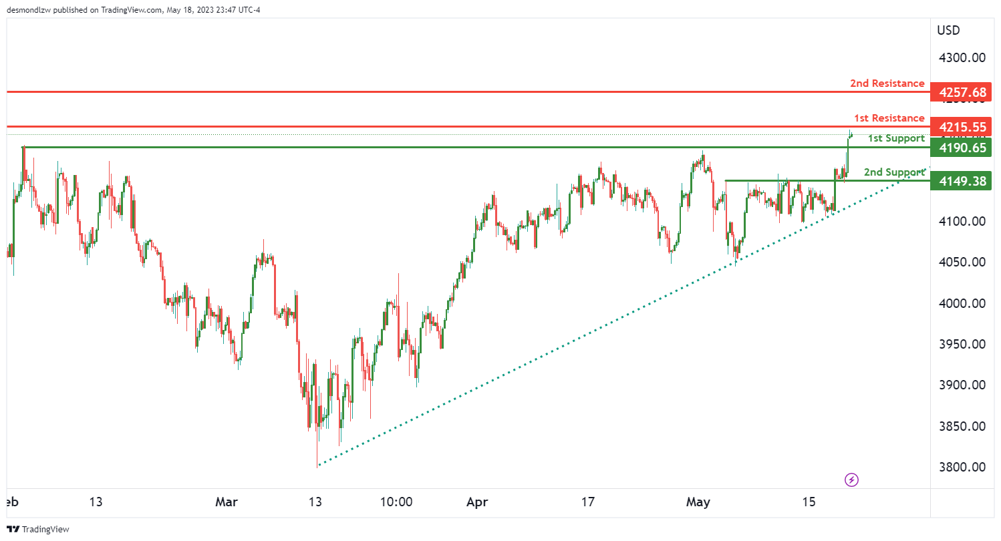Click the 4000.00 price scale value
Screen dimensions: 1001x541
pos(962,303)
